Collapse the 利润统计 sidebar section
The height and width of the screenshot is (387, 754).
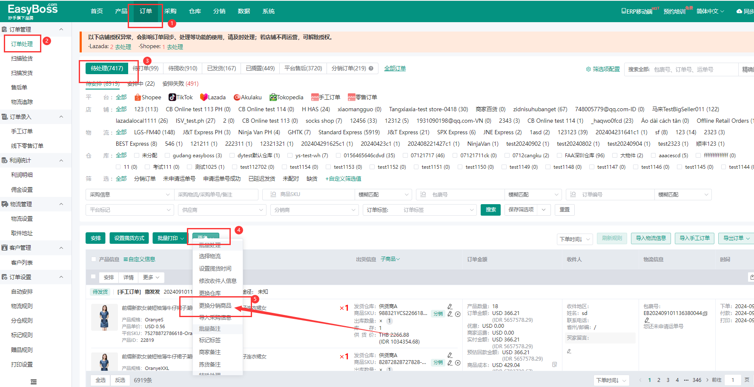[x=61, y=160]
